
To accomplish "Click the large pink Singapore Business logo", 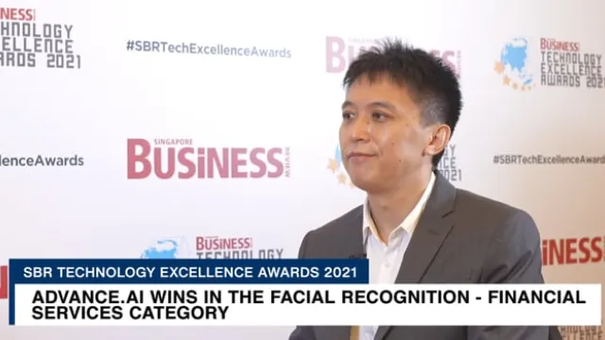I will pos(209,159).
